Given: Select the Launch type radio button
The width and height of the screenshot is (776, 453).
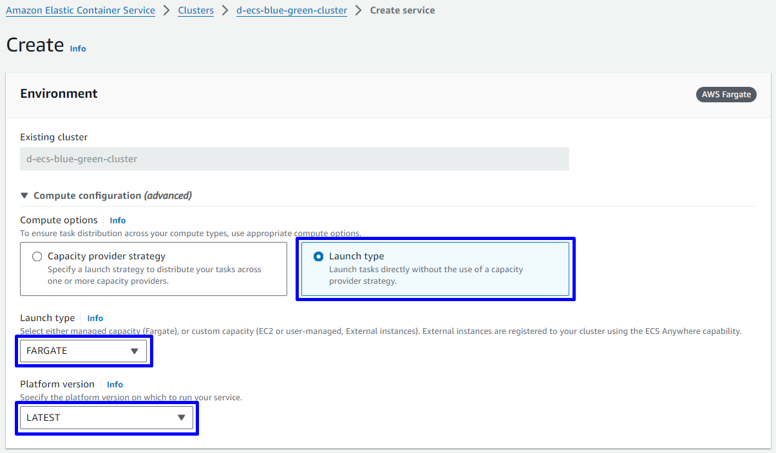Looking at the screenshot, I should pos(318,257).
